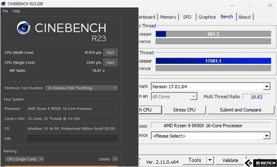
Task: Click the 2243 pts single core score
Action: click(94, 62)
